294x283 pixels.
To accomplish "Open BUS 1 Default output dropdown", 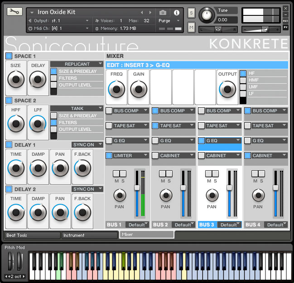I will (137, 225).
